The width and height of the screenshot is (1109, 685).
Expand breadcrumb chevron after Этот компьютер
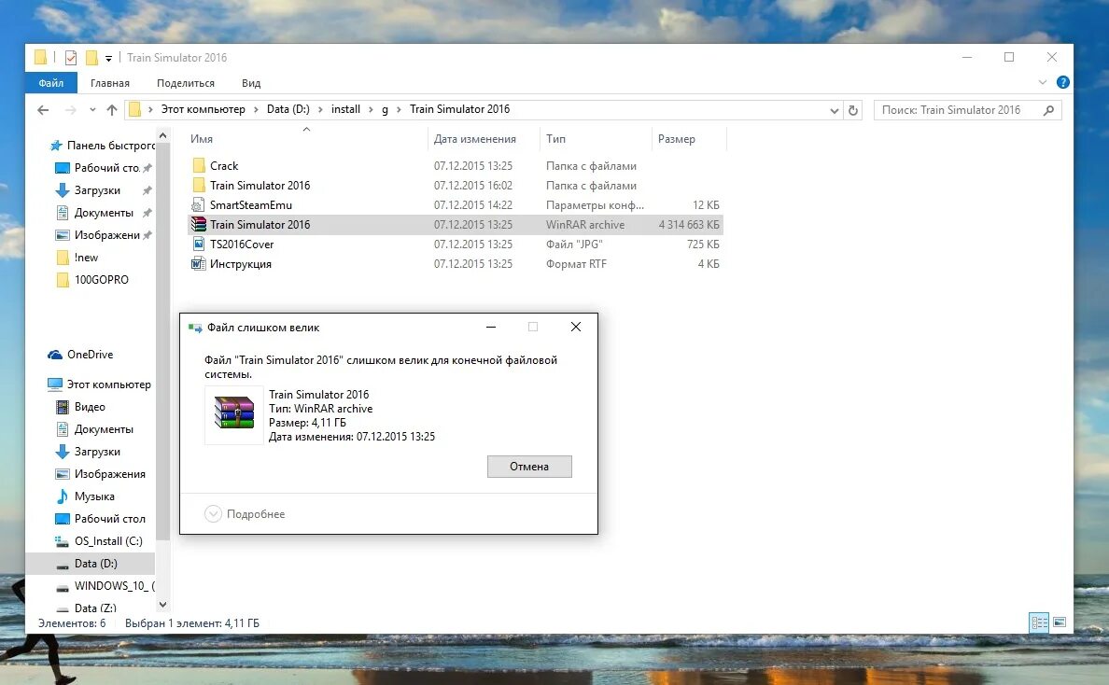pyautogui.click(x=256, y=109)
